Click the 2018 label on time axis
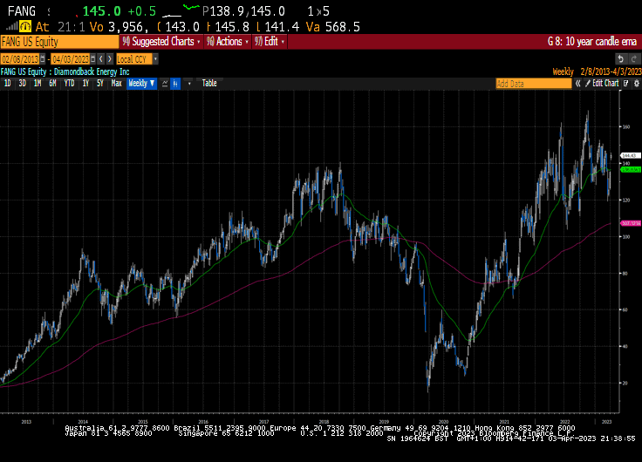This screenshot has height=462, width=642. pyautogui.click(x=324, y=422)
